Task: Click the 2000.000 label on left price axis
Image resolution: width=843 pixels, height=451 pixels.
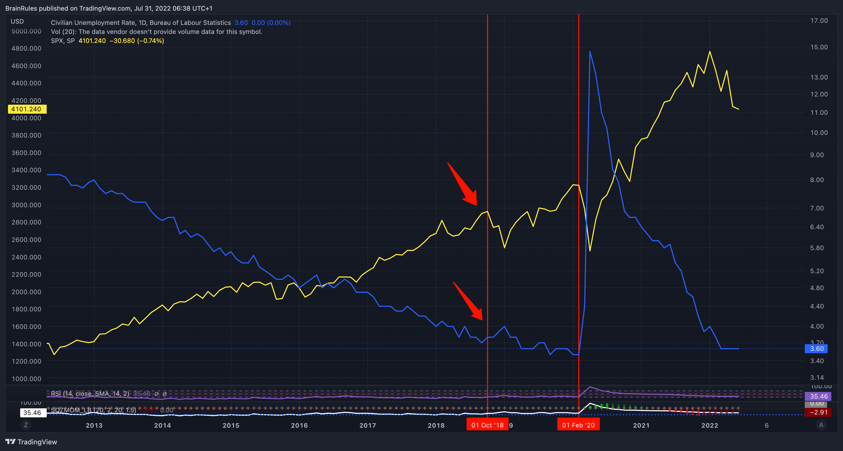Action: 26,292
